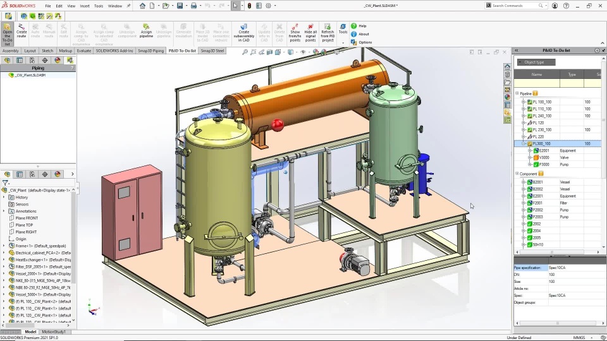Select PL 120 in the pipeline list
The width and height of the screenshot is (607, 341).
point(538,123)
